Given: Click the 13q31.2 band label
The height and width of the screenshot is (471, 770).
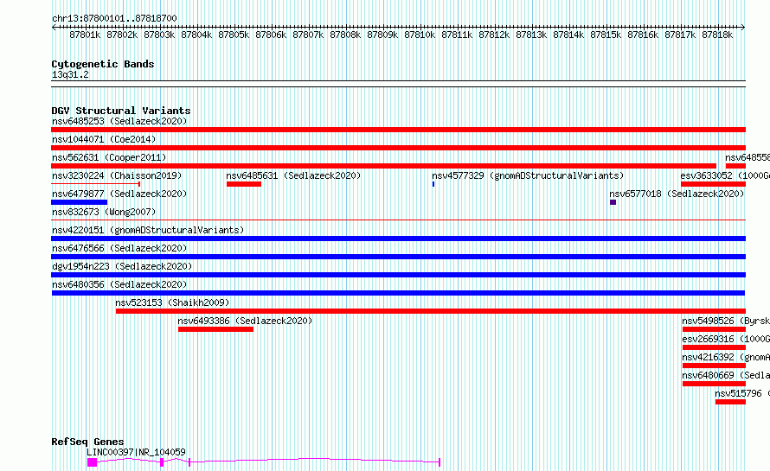Looking at the screenshot, I should pyautogui.click(x=70, y=74).
